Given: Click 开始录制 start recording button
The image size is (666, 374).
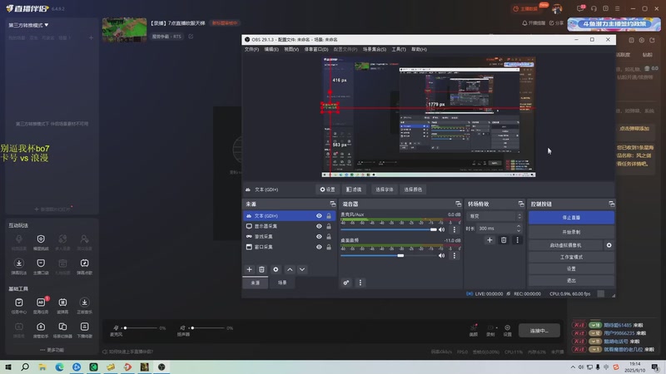Looking at the screenshot, I should click(x=571, y=232).
